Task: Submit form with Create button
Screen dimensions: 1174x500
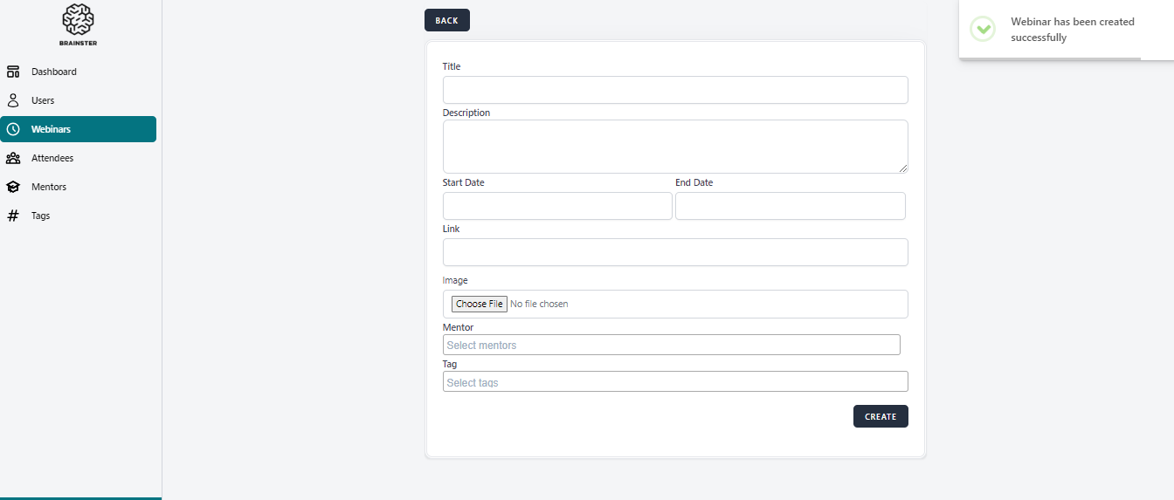Action: [x=880, y=416]
